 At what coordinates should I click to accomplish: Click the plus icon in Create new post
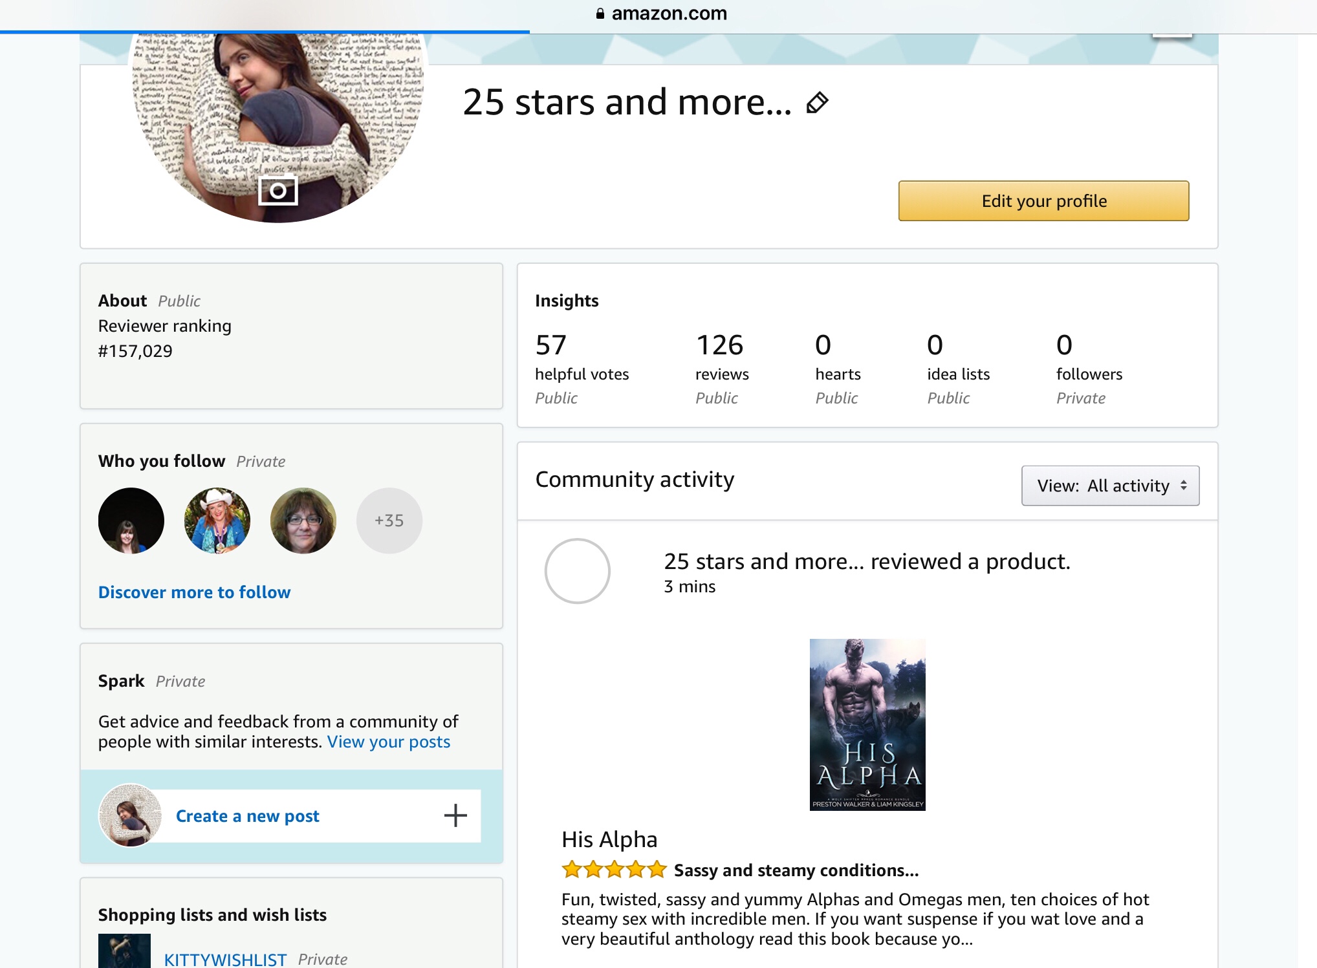pos(455,815)
